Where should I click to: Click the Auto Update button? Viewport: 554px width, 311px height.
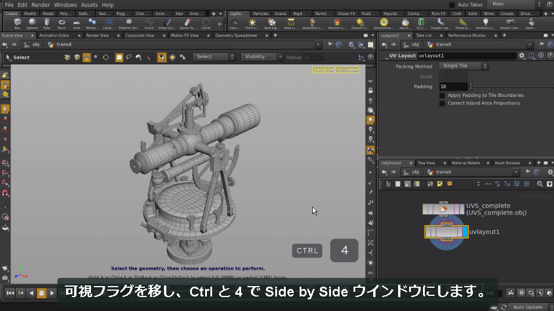[527, 307]
